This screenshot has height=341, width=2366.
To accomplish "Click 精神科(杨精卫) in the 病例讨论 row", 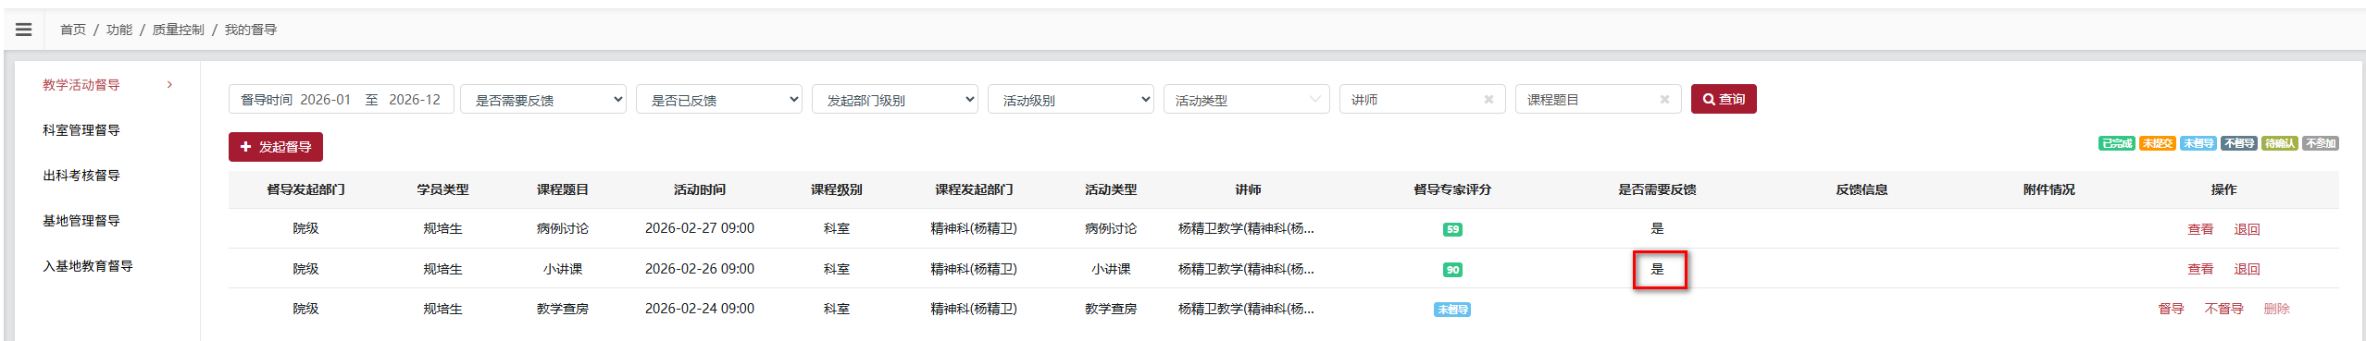I will tap(974, 228).
